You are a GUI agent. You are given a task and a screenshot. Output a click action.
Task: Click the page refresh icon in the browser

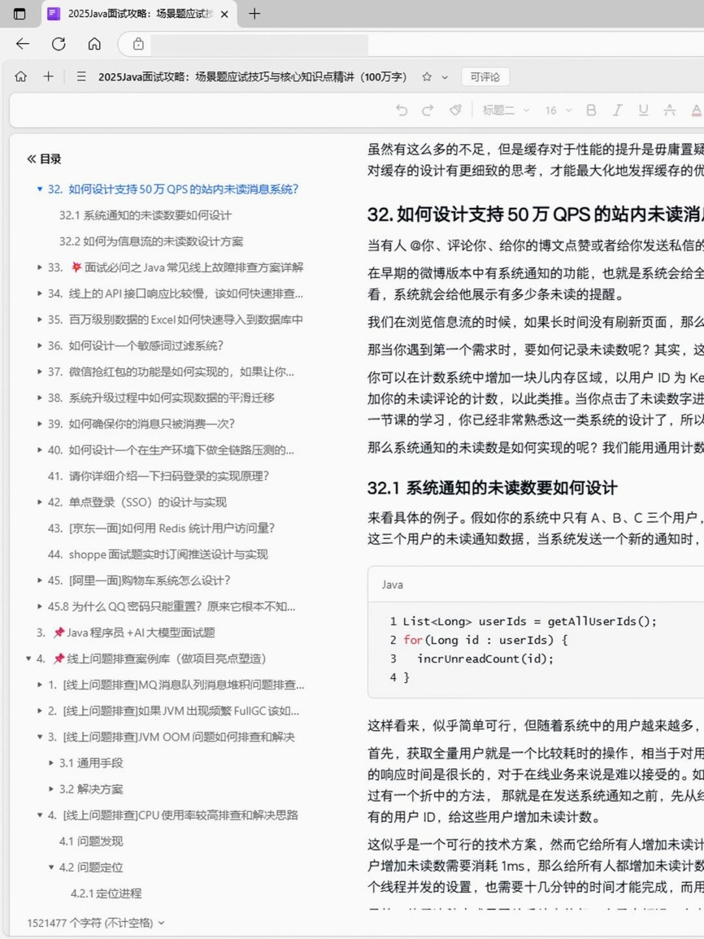coord(59,44)
